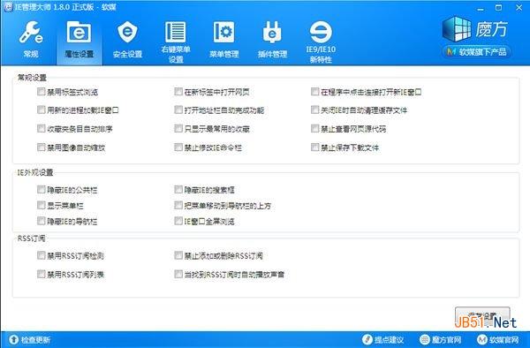This screenshot has width=530, height=348.
Task: Check 关闭IE时自动清理缓存文件
Action: 315,110
